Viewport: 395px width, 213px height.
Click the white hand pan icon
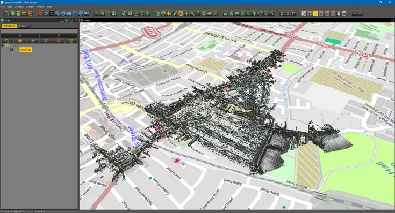339,13
